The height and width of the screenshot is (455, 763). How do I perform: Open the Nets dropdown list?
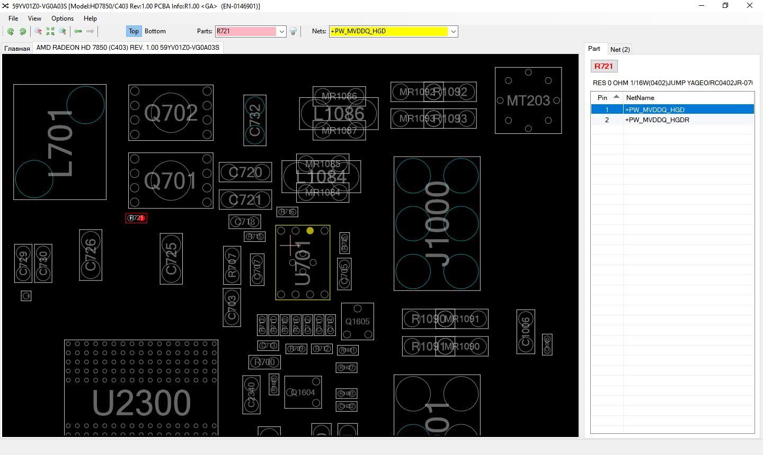(x=454, y=31)
